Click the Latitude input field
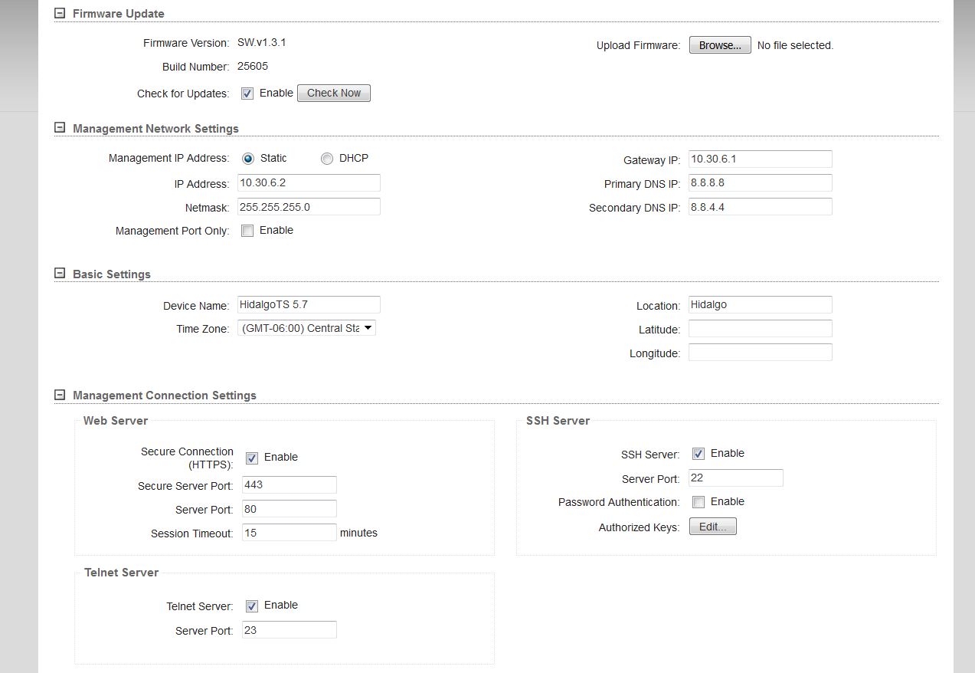Screen dimensions: 975x673 (760, 329)
